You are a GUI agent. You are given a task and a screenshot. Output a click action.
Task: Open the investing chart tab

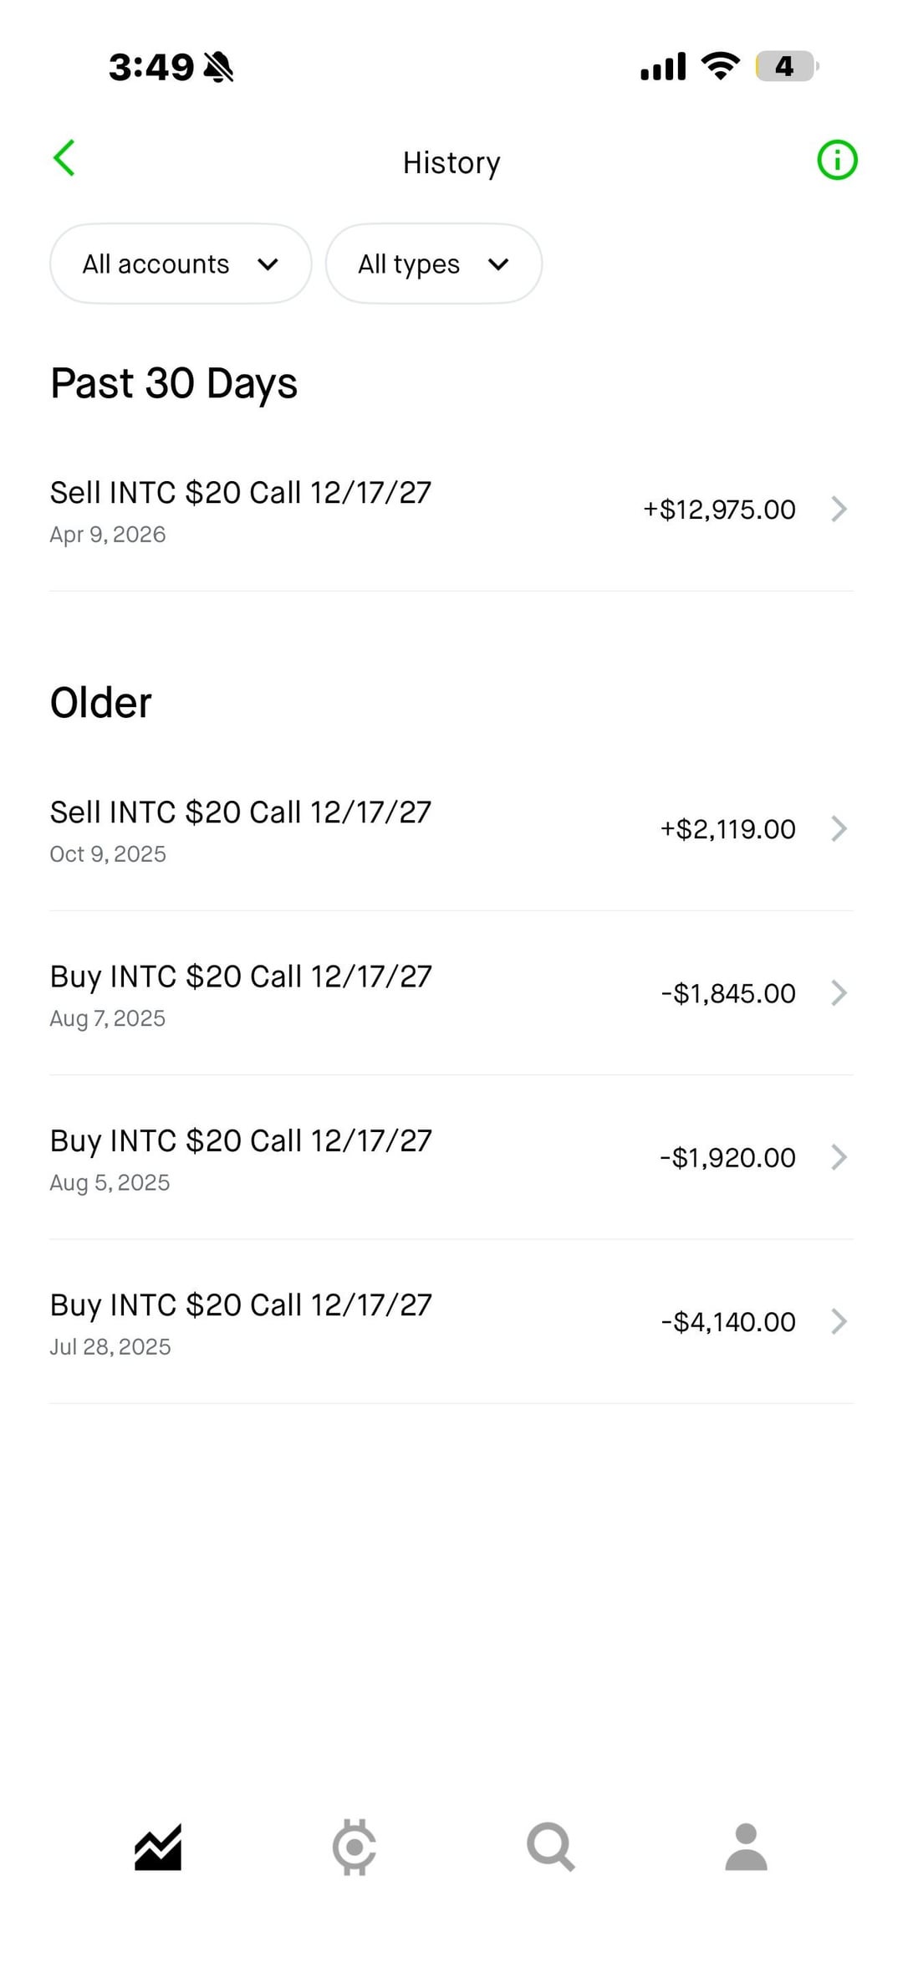(158, 1847)
